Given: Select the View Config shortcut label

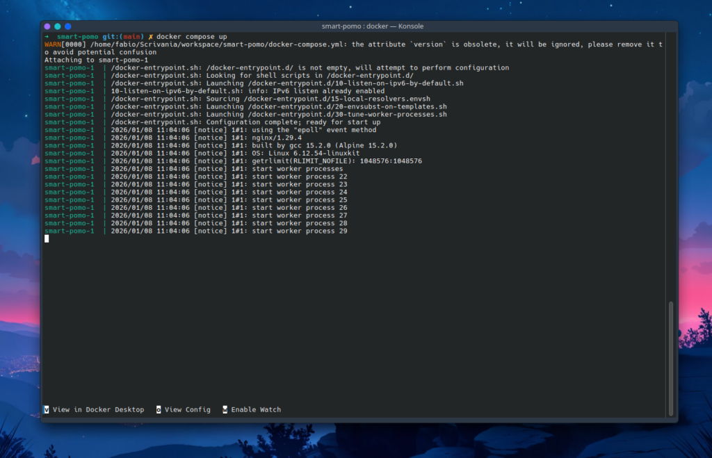Looking at the screenshot, I should [187, 410].
